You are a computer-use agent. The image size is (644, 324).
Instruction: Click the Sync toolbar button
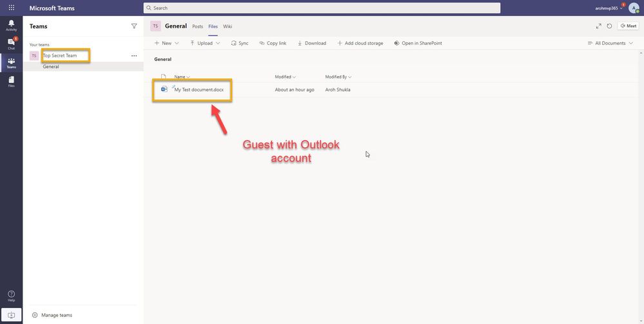[240, 43]
